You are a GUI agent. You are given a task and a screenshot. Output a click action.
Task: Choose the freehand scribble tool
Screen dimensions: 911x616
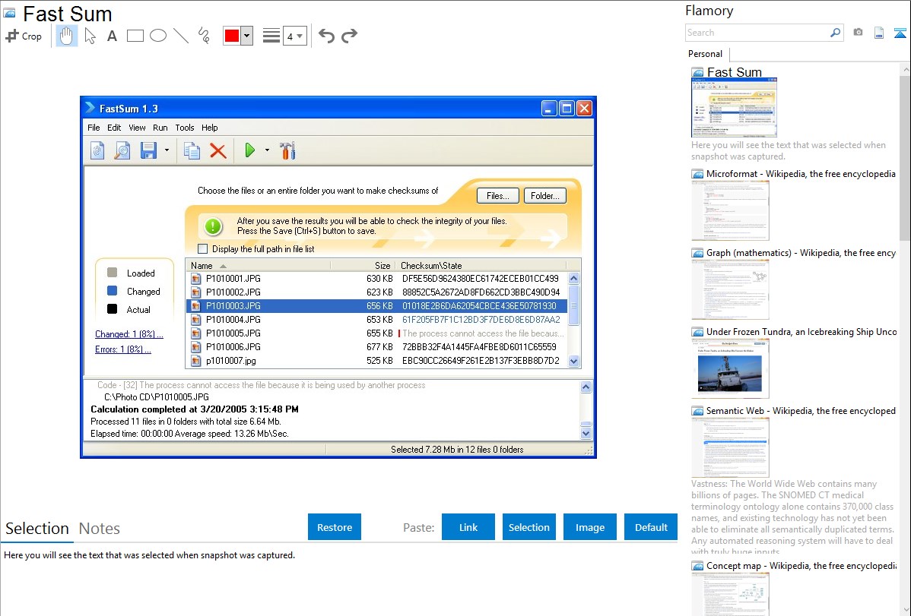[x=204, y=36]
